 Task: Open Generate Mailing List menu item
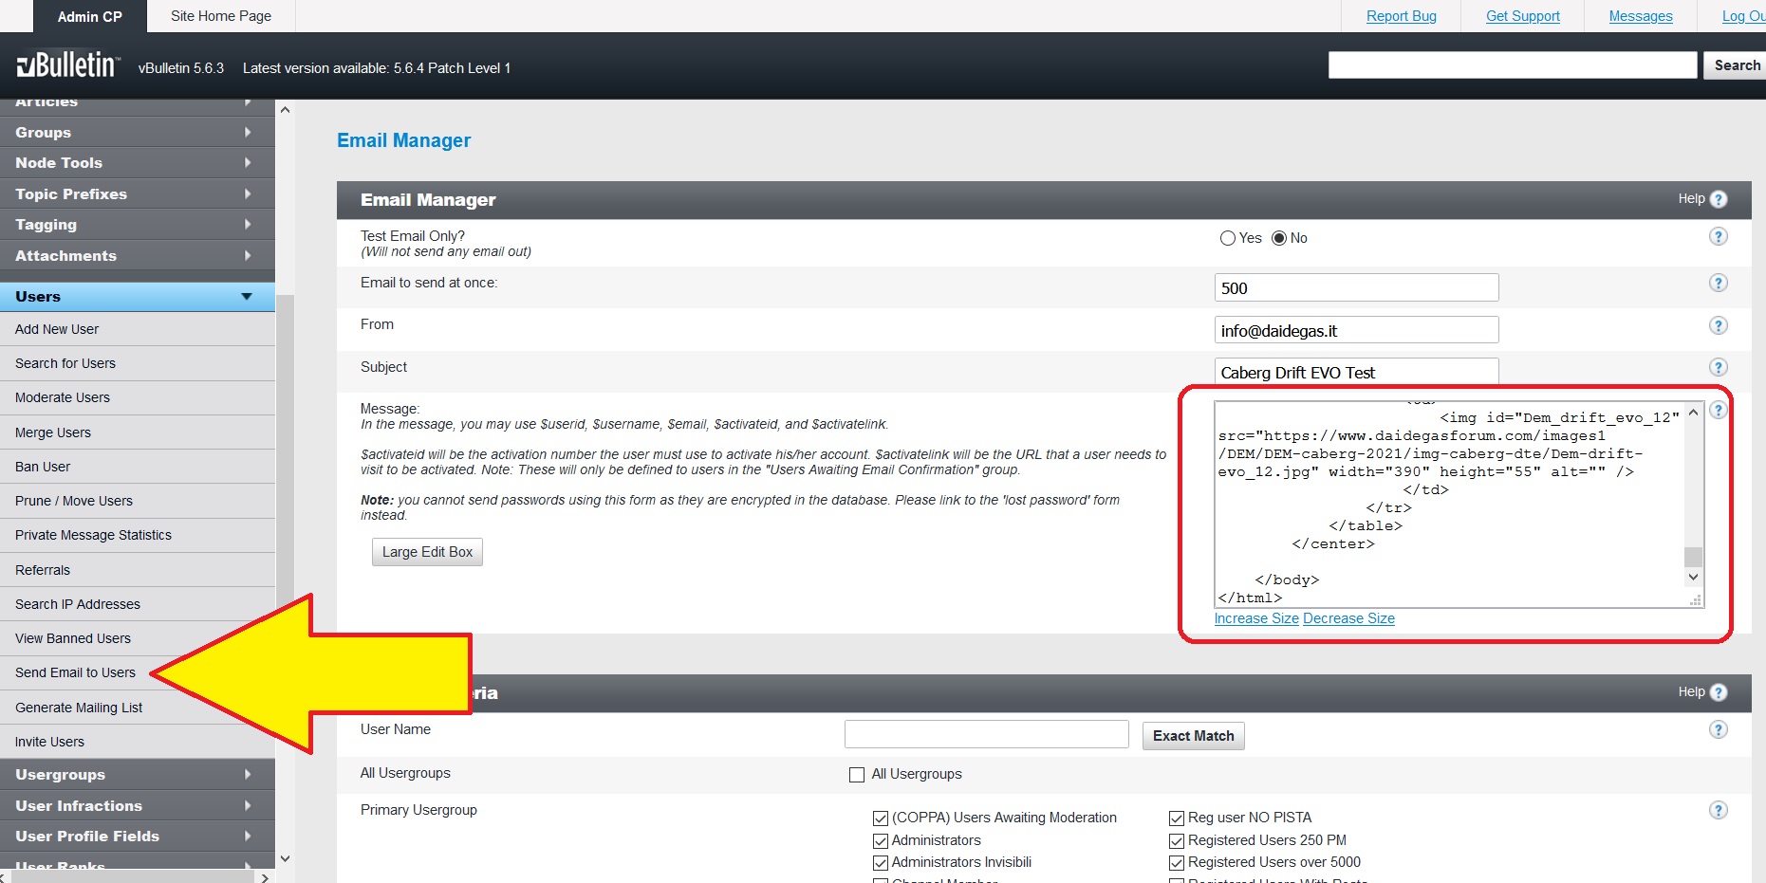(138, 708)
